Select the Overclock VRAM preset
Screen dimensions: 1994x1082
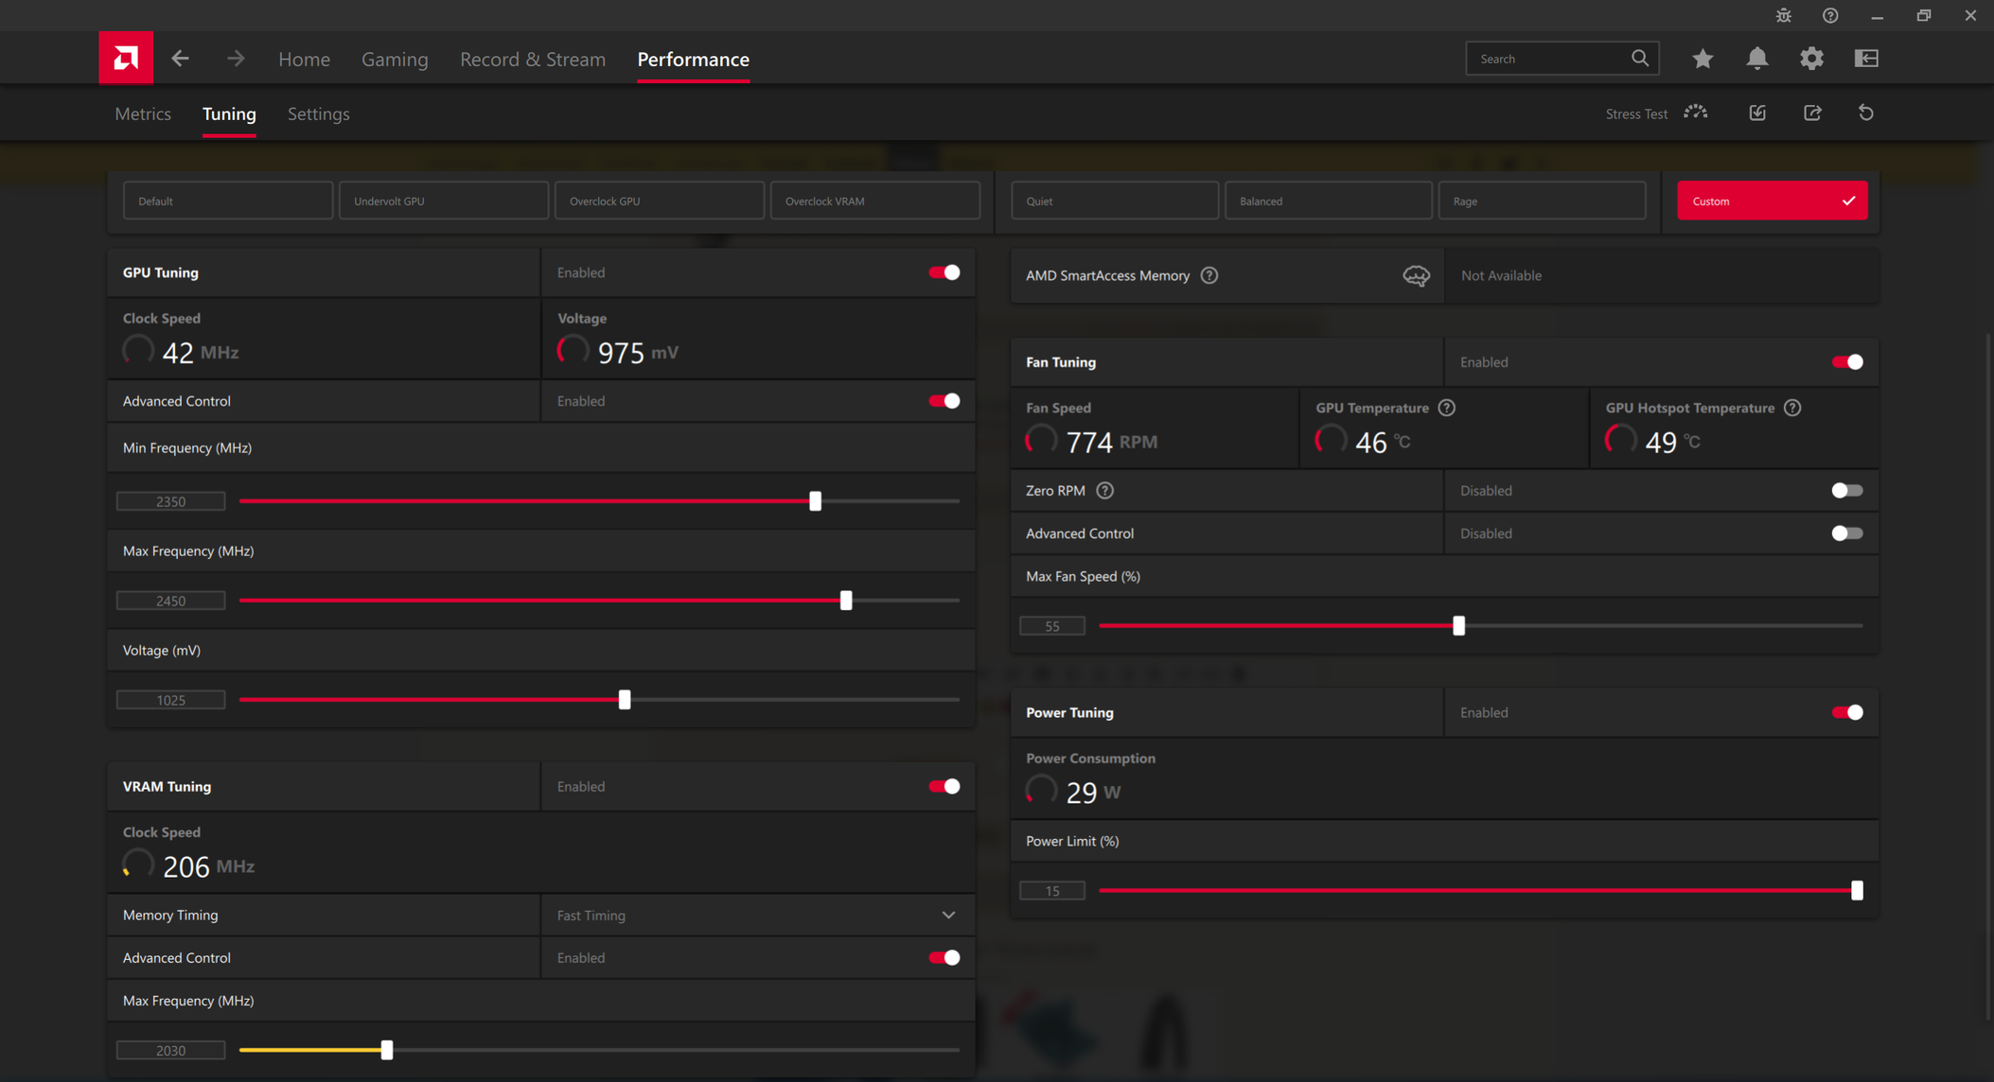(875, 201)
